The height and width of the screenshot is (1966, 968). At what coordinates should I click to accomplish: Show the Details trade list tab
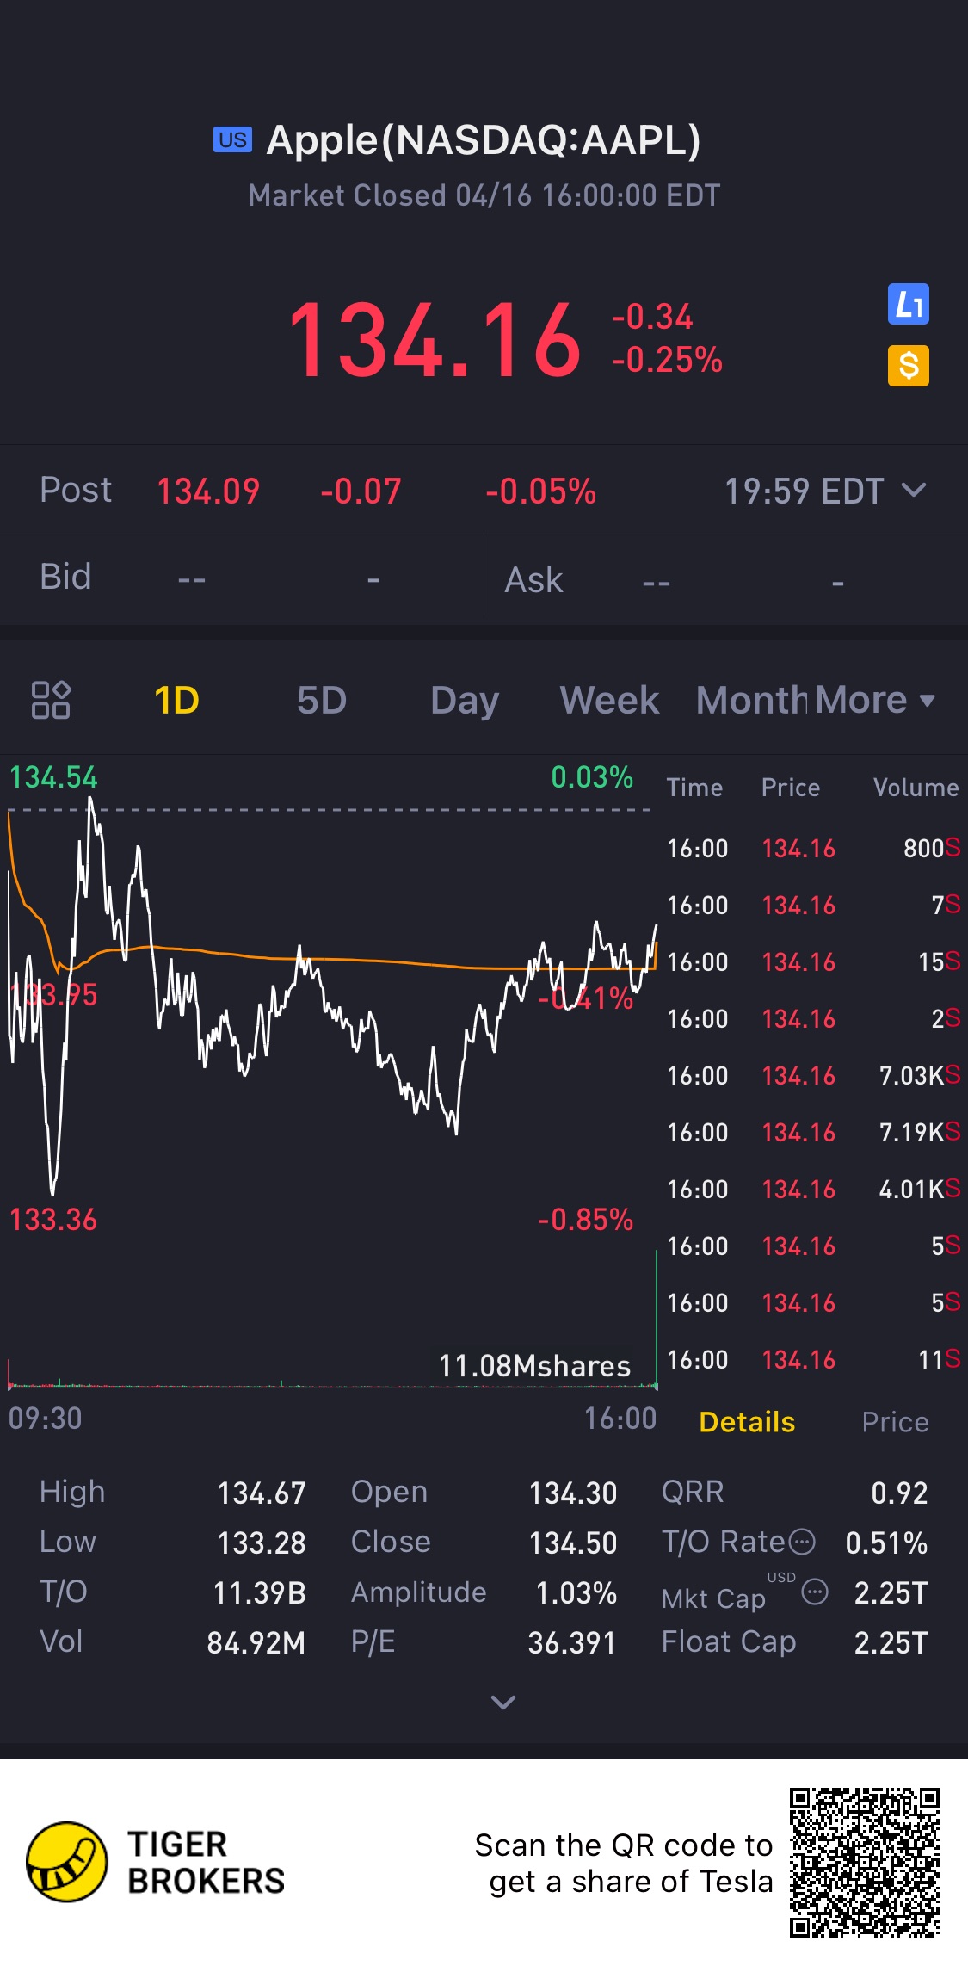coord(747,1422)
